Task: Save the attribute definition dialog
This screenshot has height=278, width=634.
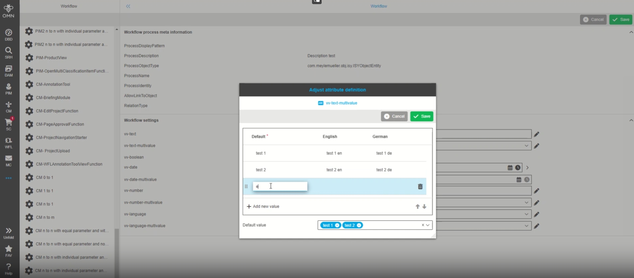Action: point(422,116)
